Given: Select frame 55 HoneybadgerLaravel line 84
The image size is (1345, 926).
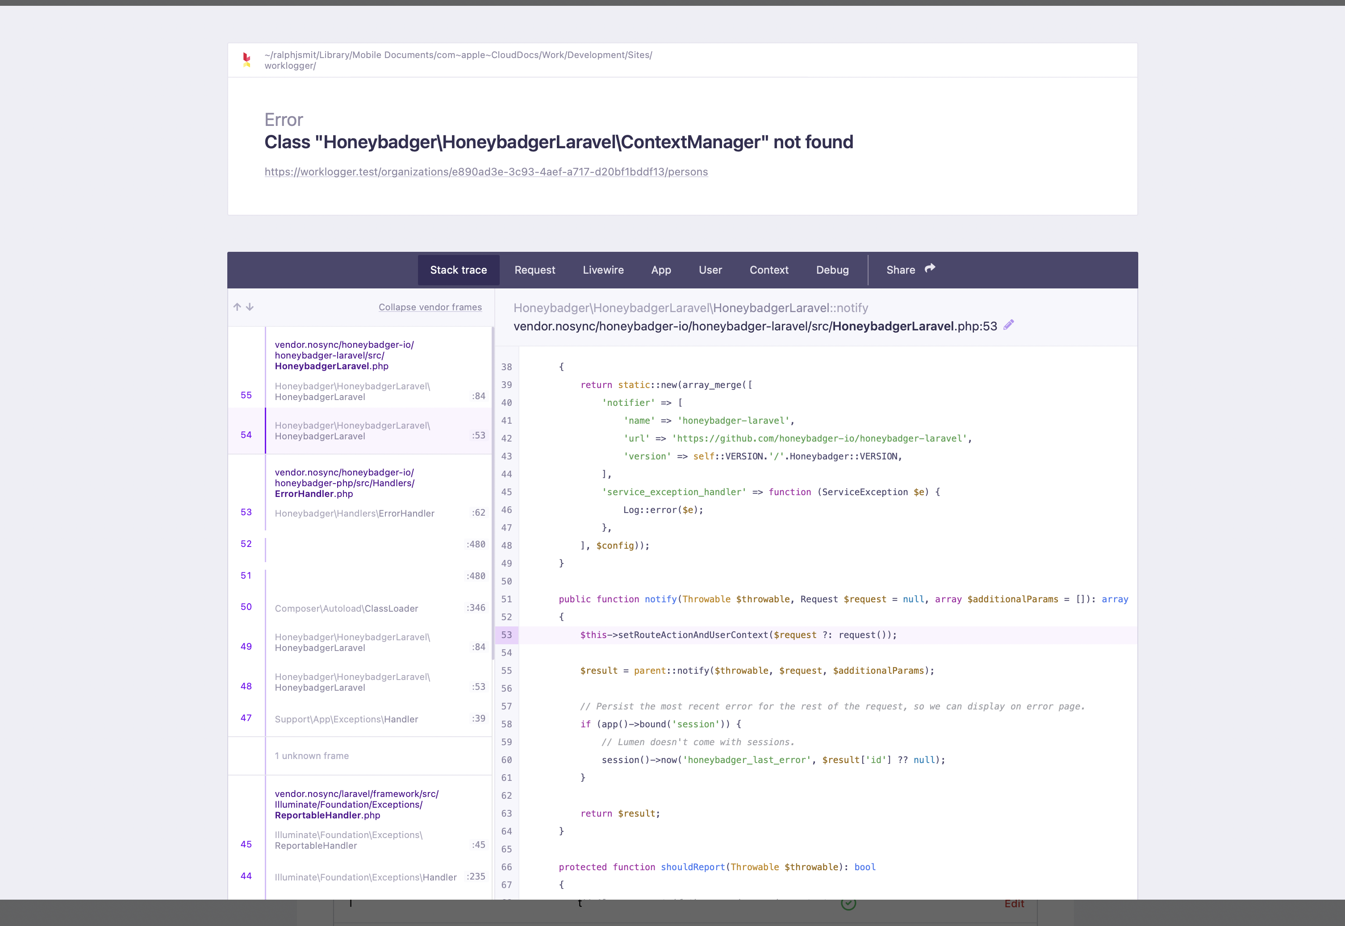Looking at the screenshot, I should (351, 392).
